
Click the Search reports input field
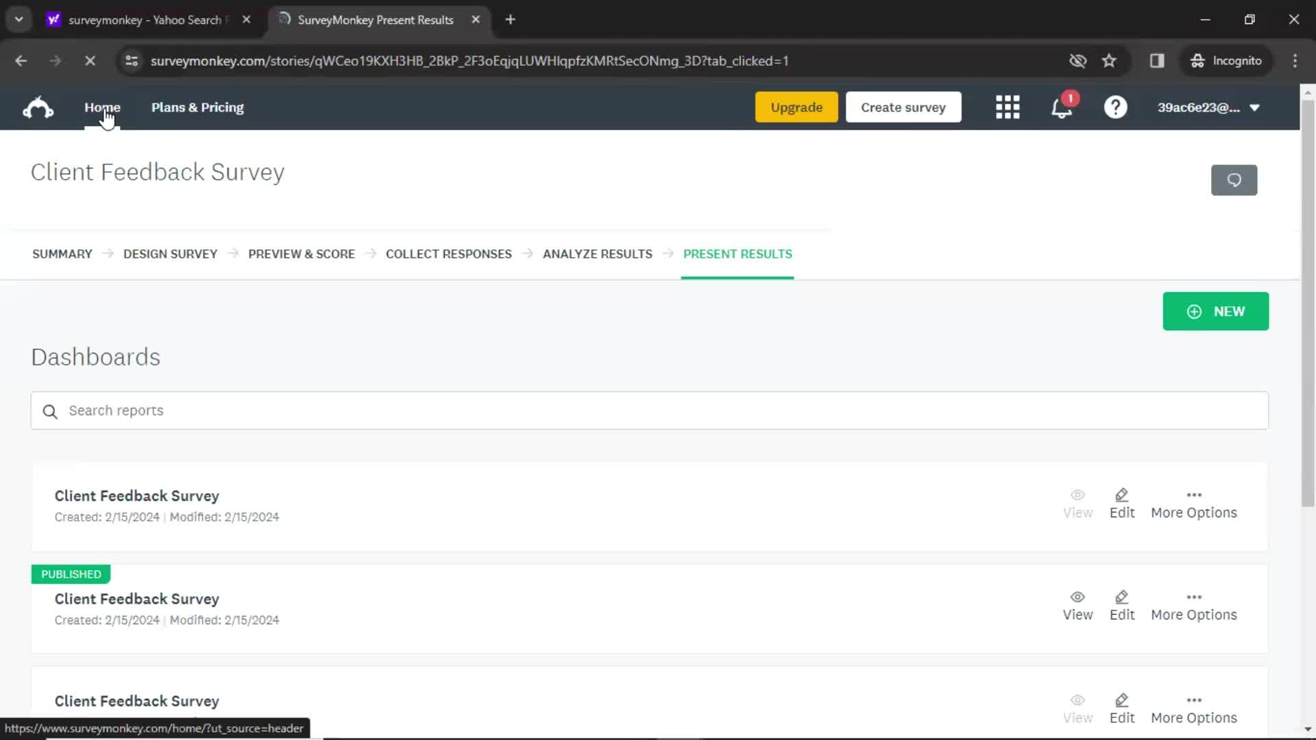pos(649,410)
